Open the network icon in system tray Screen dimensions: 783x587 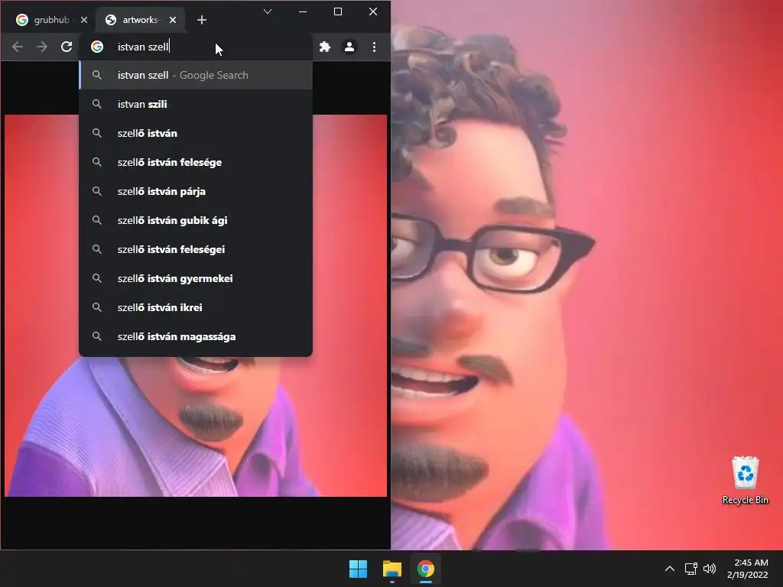click(691, 569)
